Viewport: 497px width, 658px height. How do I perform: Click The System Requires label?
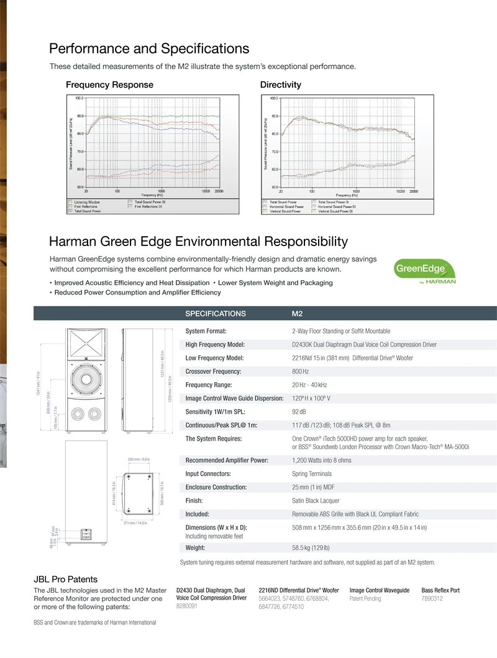214,439
